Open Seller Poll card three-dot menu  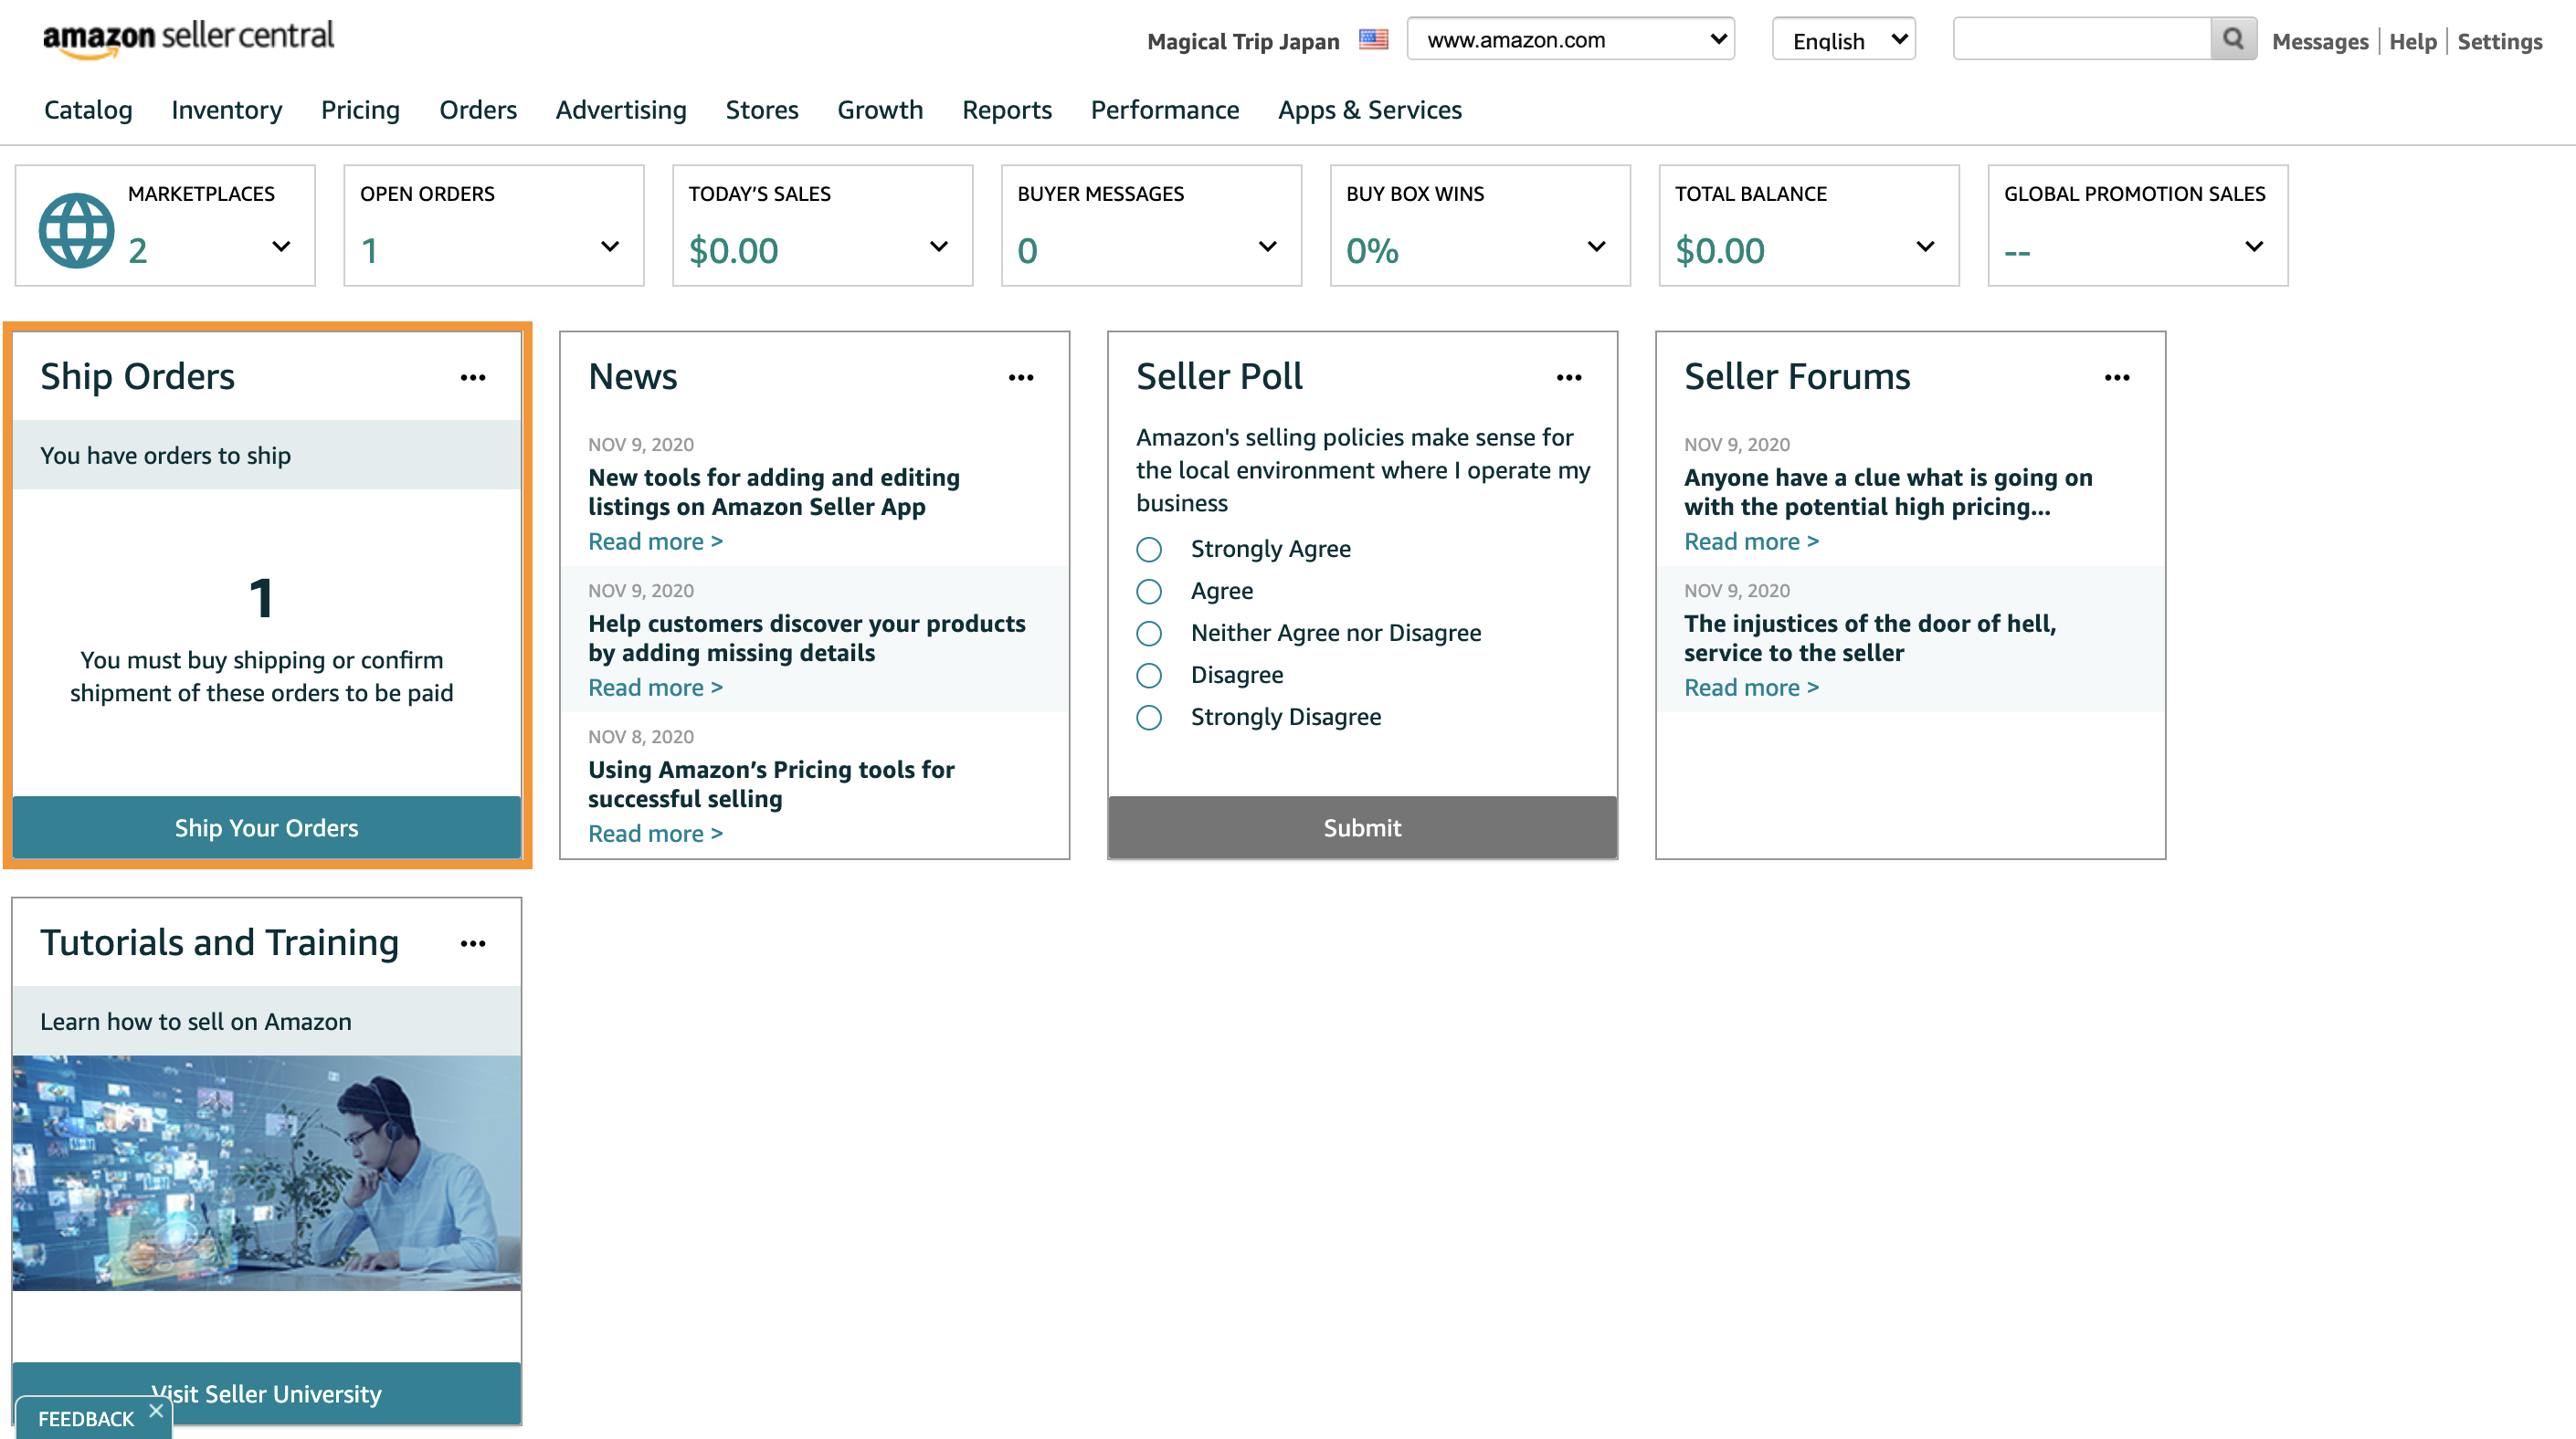[x=1569, y=378]
